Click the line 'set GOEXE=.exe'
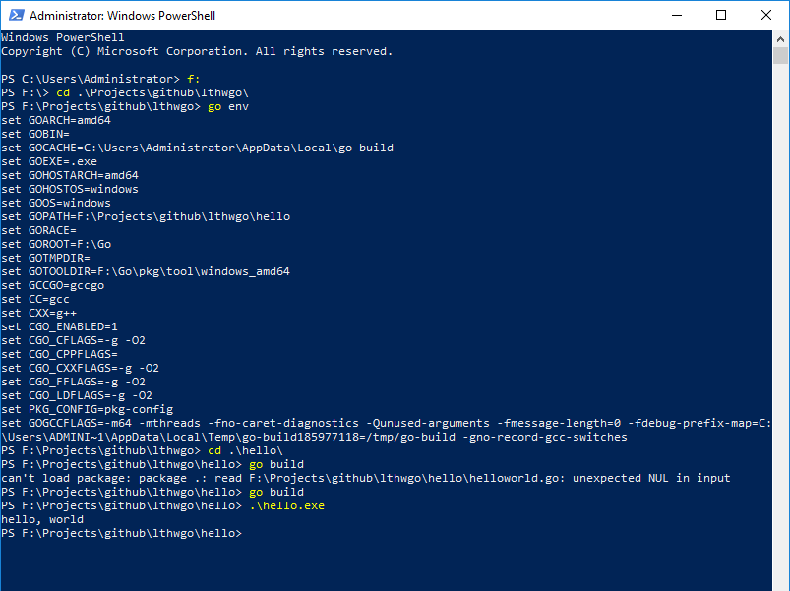The height and width of the screenshot is (591, 790). point(49,161)
